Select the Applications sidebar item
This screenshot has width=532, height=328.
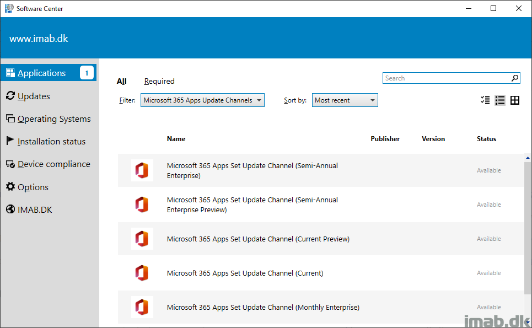click(49, 73)
